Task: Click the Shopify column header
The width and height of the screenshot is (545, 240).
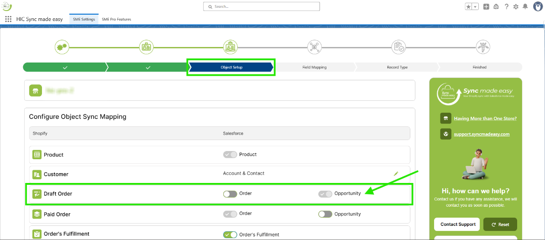Action: pos(40,133)
